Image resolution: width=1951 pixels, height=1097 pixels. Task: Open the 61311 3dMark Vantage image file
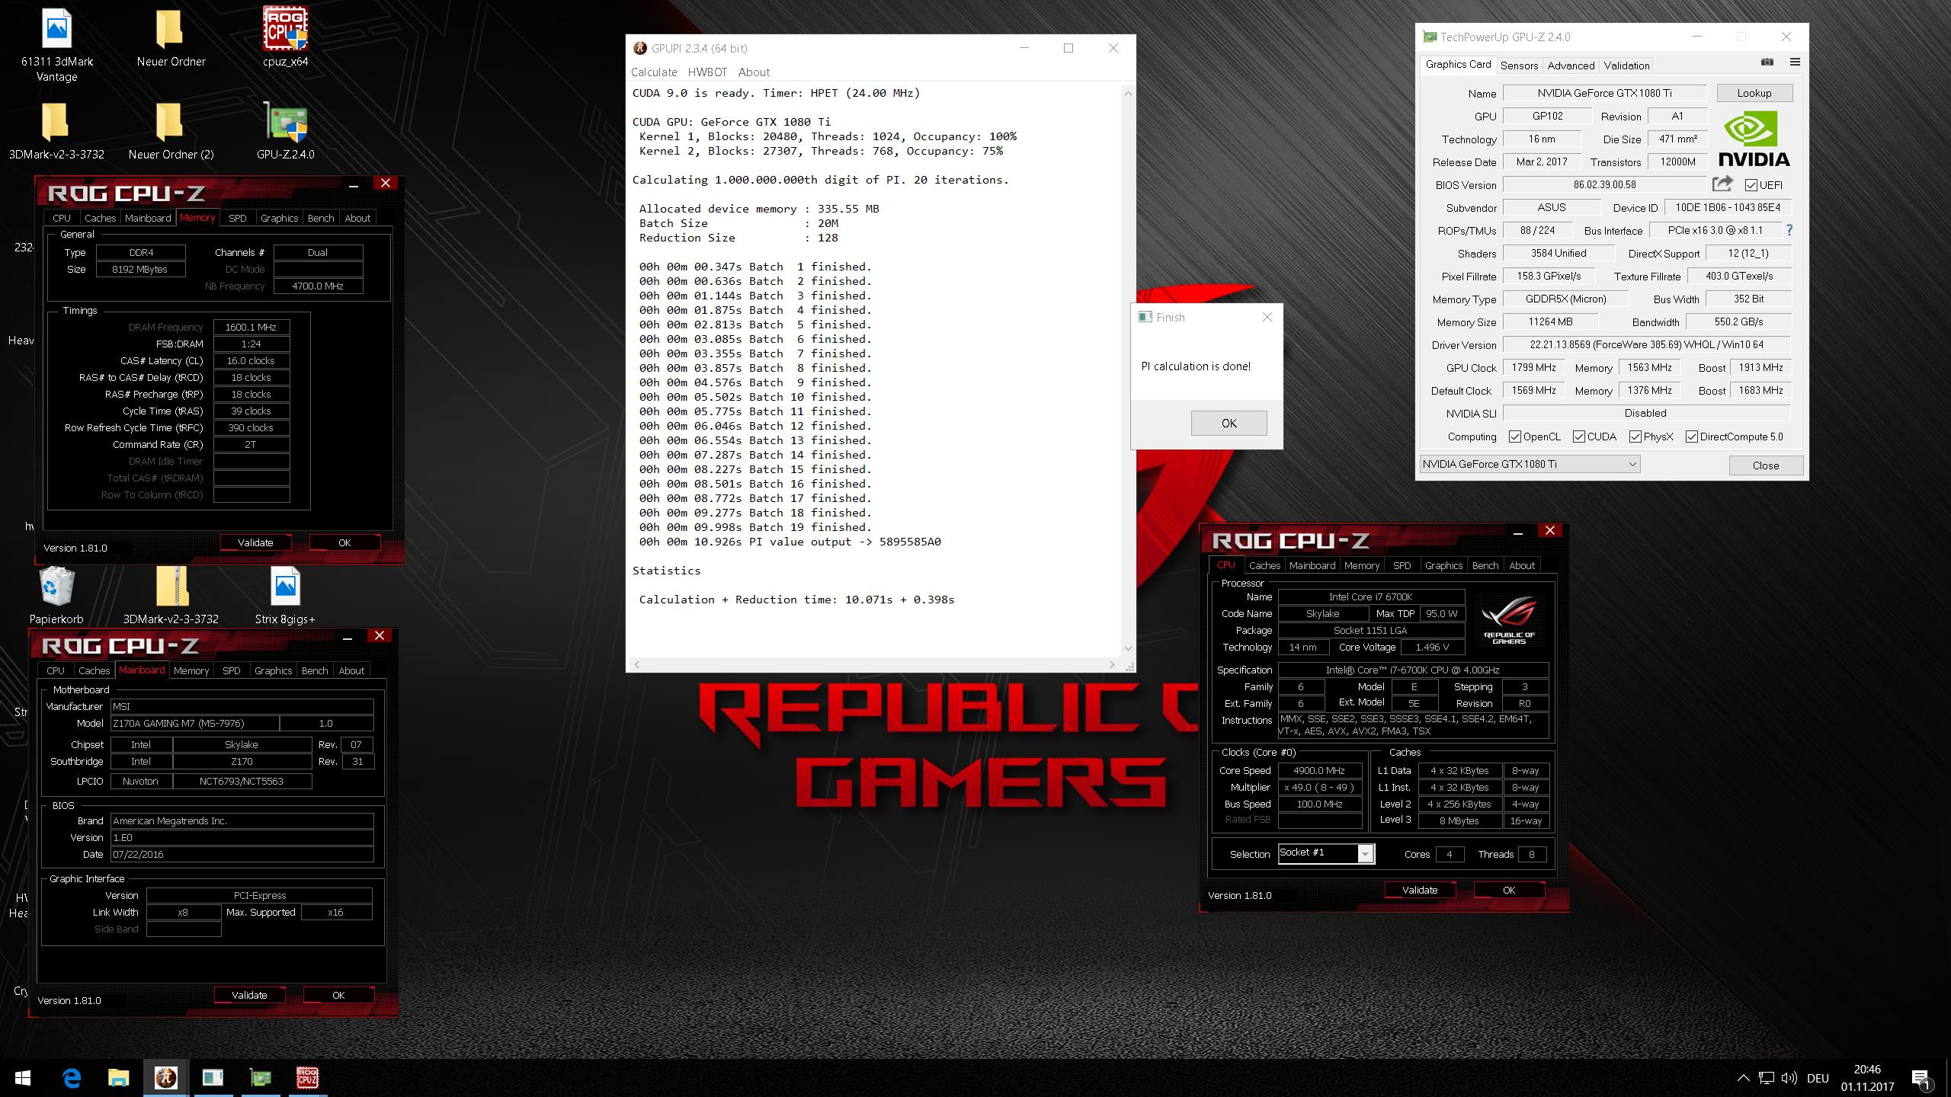click(x=57, y=45)
